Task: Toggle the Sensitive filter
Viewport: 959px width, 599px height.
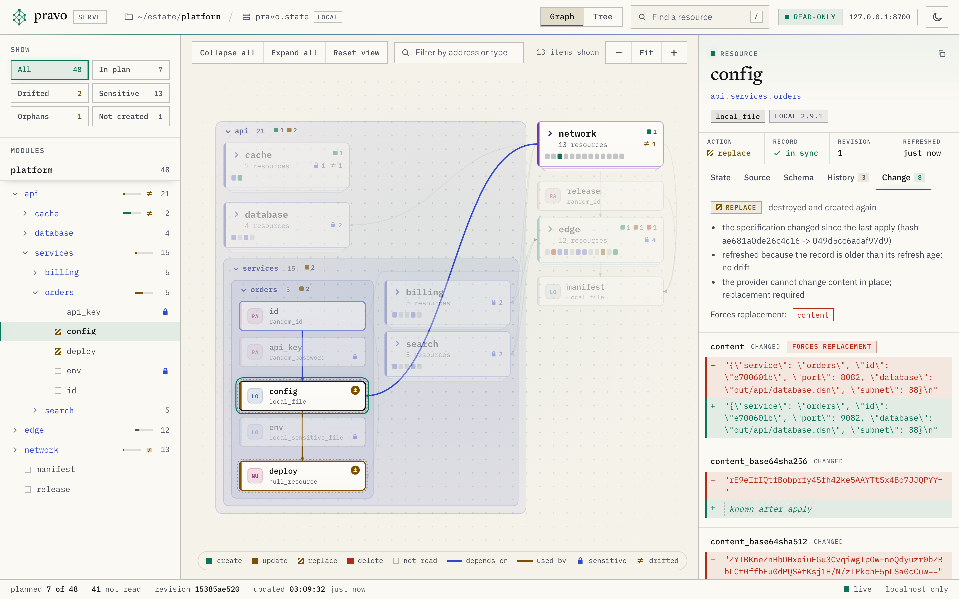Action: pos(131,94)
